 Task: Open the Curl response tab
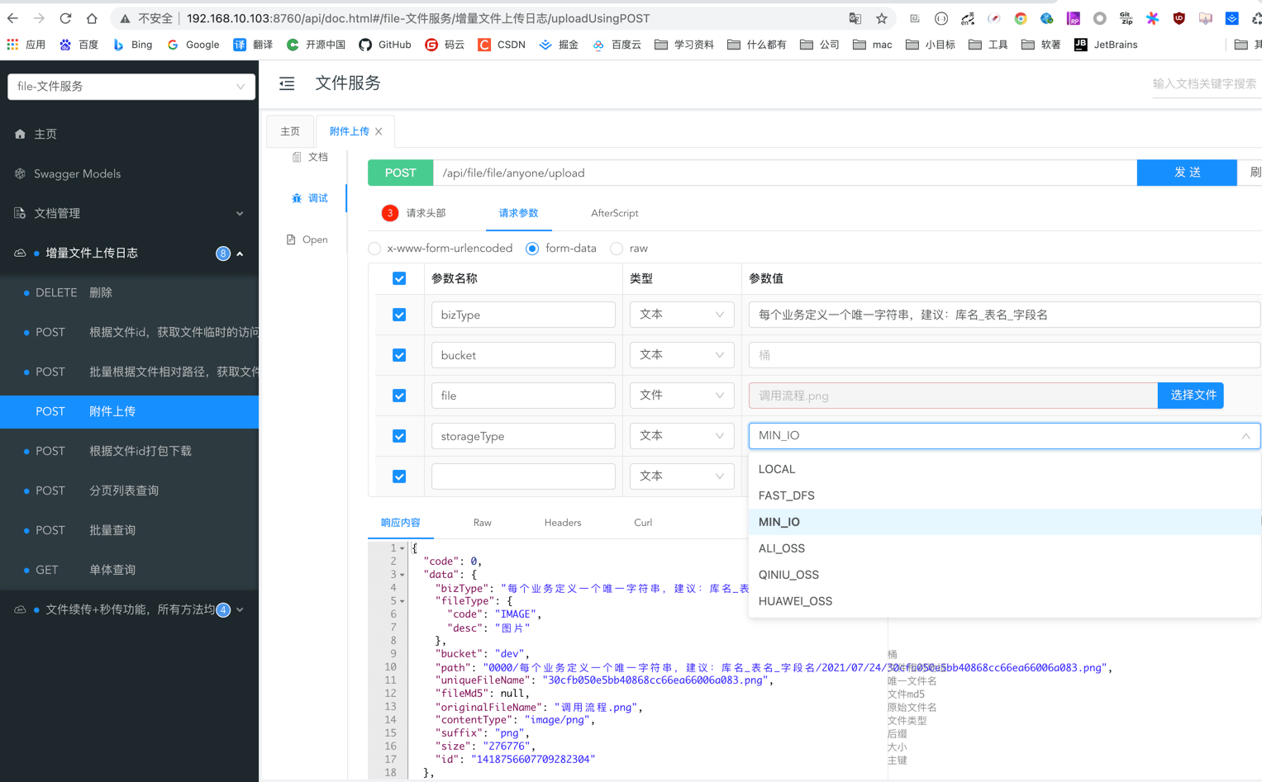(643, 523)
